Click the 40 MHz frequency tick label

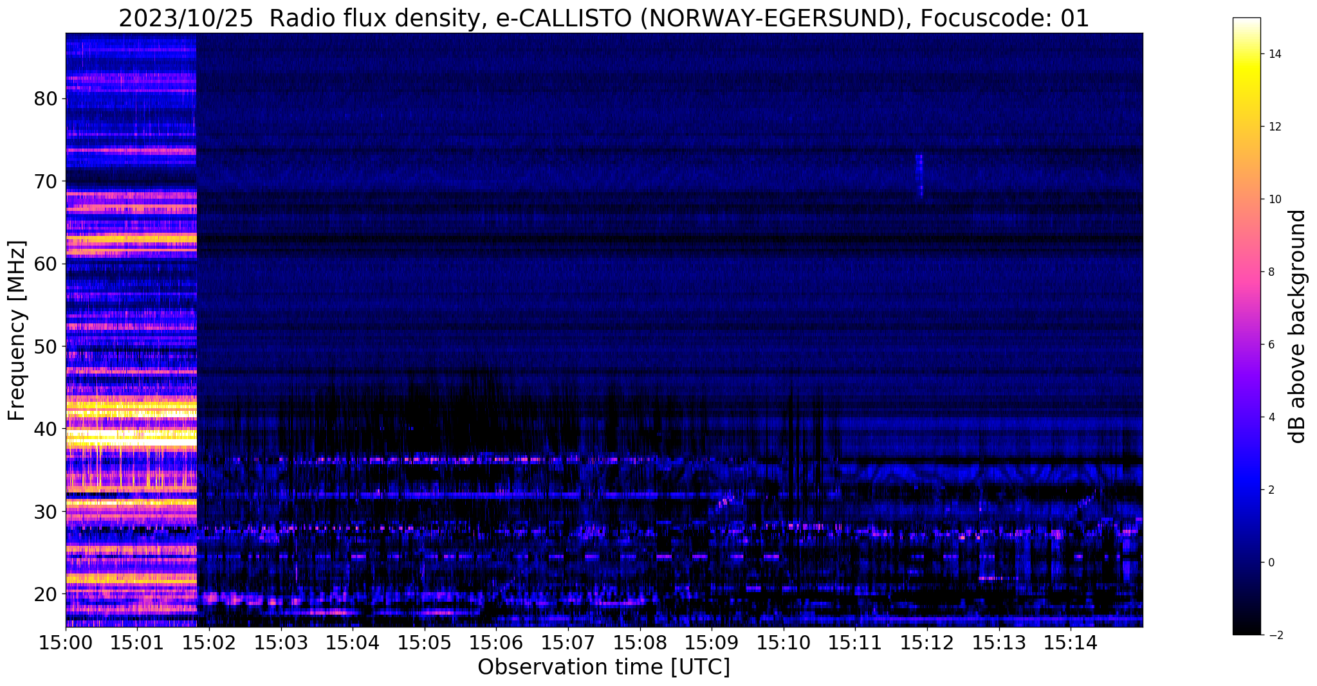[x=45, y=428]
